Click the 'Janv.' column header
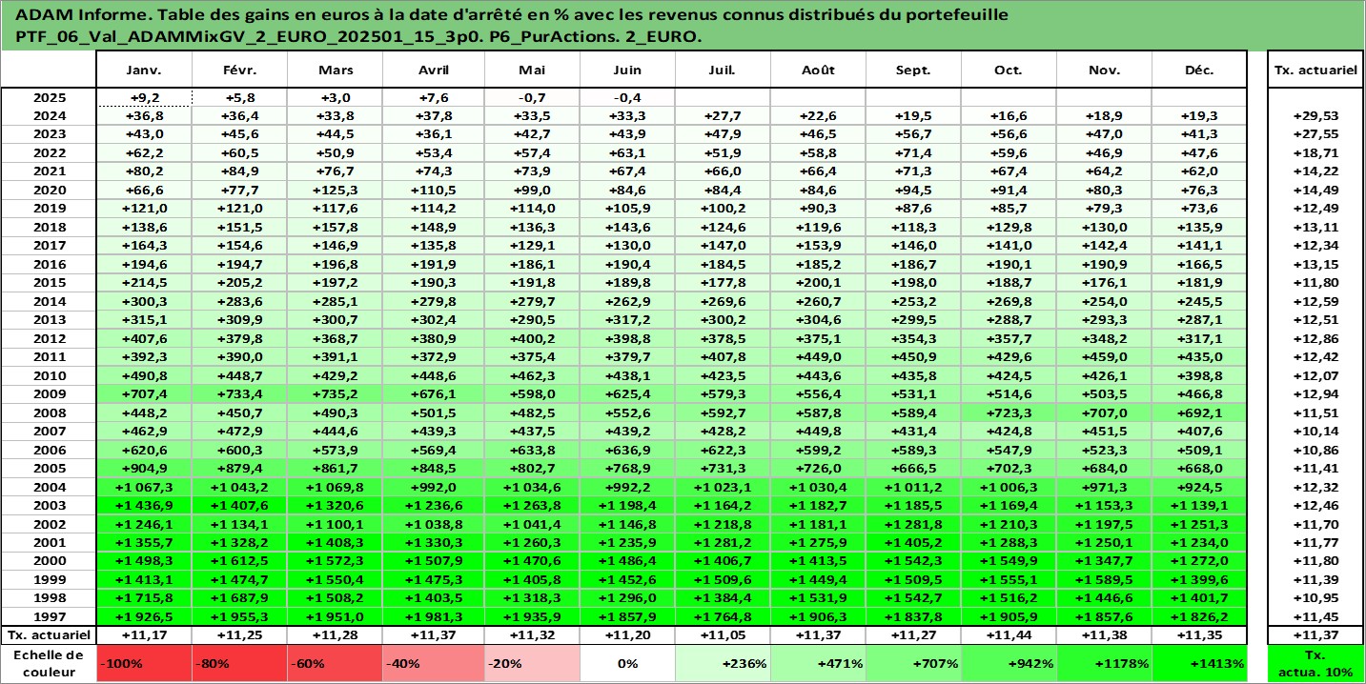This screenshot has width=1366, height=684. [144, 70]
